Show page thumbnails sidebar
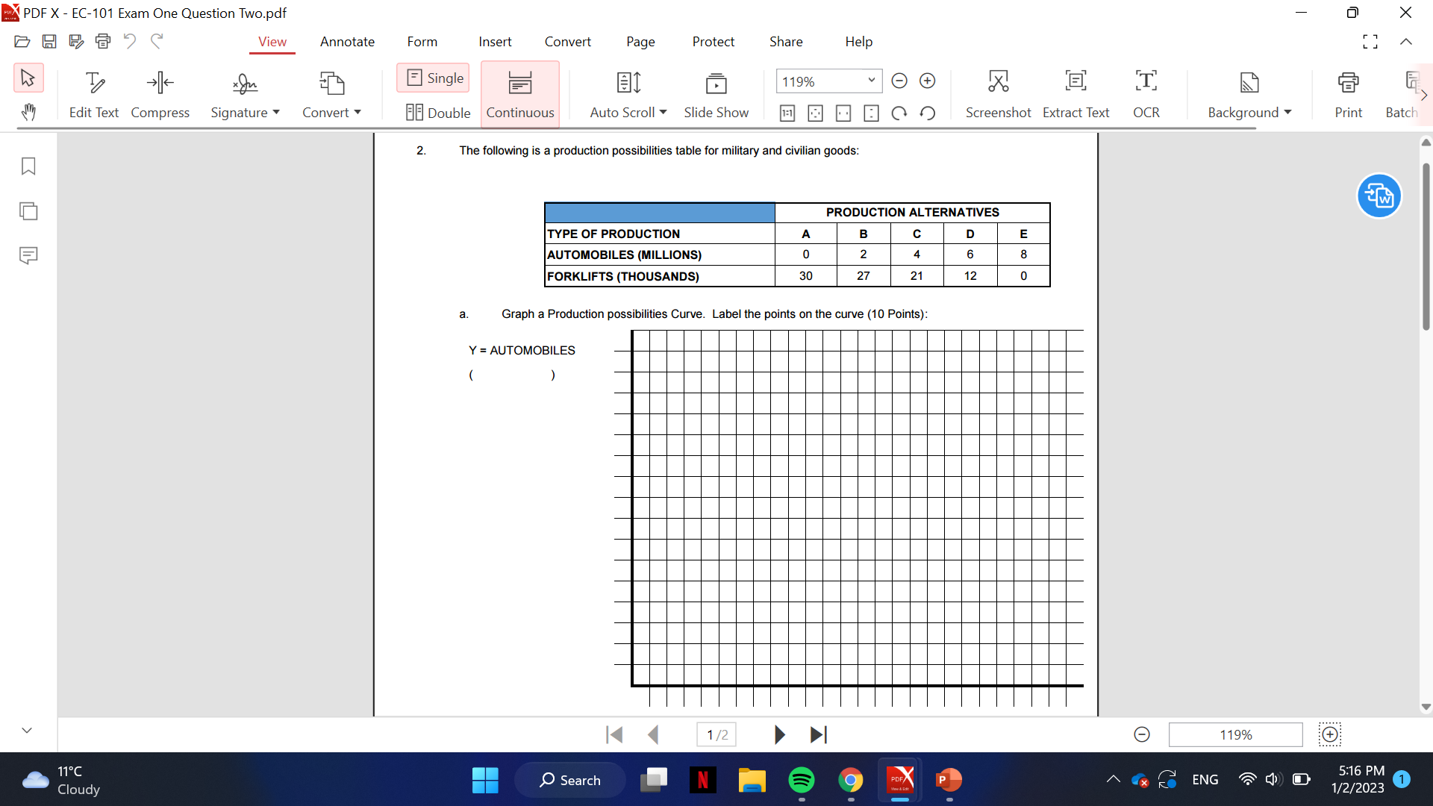The height and width of the screenshot is (806, 1433). [28, 211]
